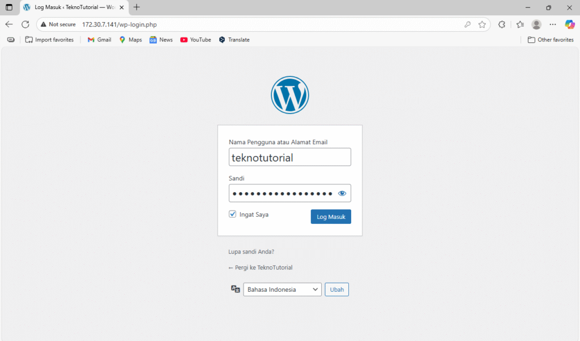
Task: Open the Maps bookmark
Action: [131, 40]
